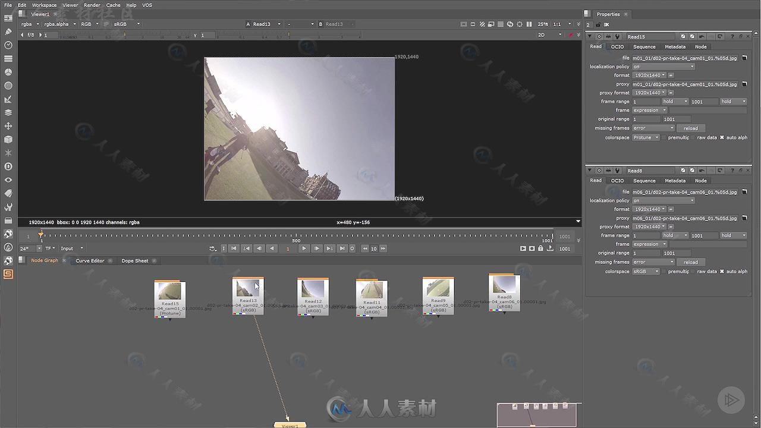
Task: Open the orange S plugin menu in left toolbar
Action: (8, 274)
